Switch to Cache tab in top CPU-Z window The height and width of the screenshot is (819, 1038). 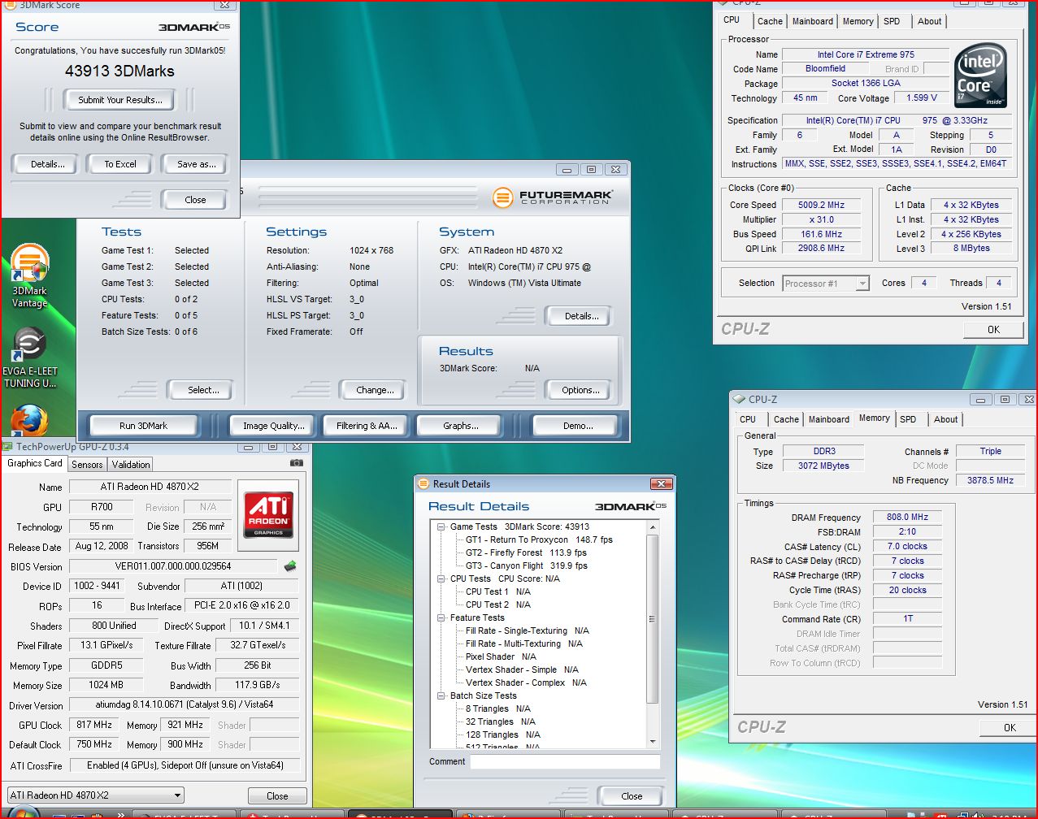coord(770,21)
